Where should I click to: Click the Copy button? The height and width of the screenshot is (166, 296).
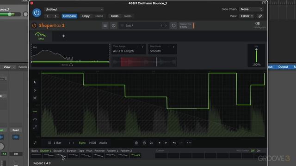click(86, 16)
